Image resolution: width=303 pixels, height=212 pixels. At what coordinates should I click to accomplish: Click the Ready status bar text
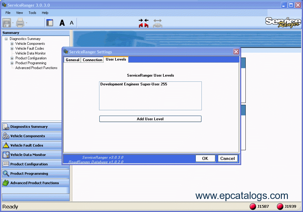click(10, 207)
